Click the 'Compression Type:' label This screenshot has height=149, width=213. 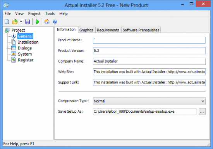click(73, 101)
